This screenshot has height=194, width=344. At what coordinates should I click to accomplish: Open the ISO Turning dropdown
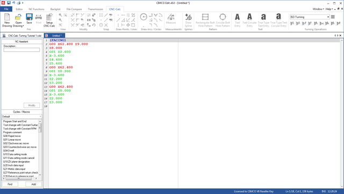(328, 17)
